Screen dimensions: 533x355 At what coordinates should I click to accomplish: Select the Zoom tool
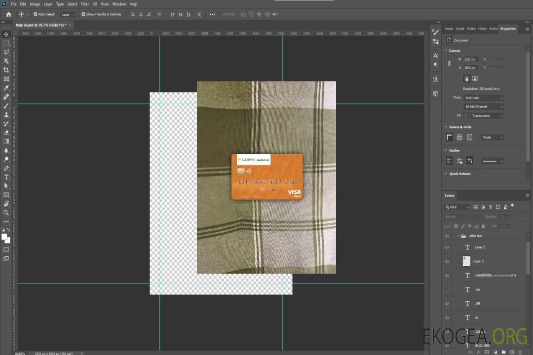(6, 213)
